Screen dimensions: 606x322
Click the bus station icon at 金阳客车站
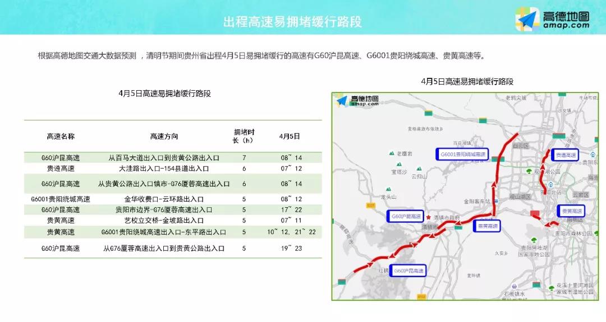point(496,201)
